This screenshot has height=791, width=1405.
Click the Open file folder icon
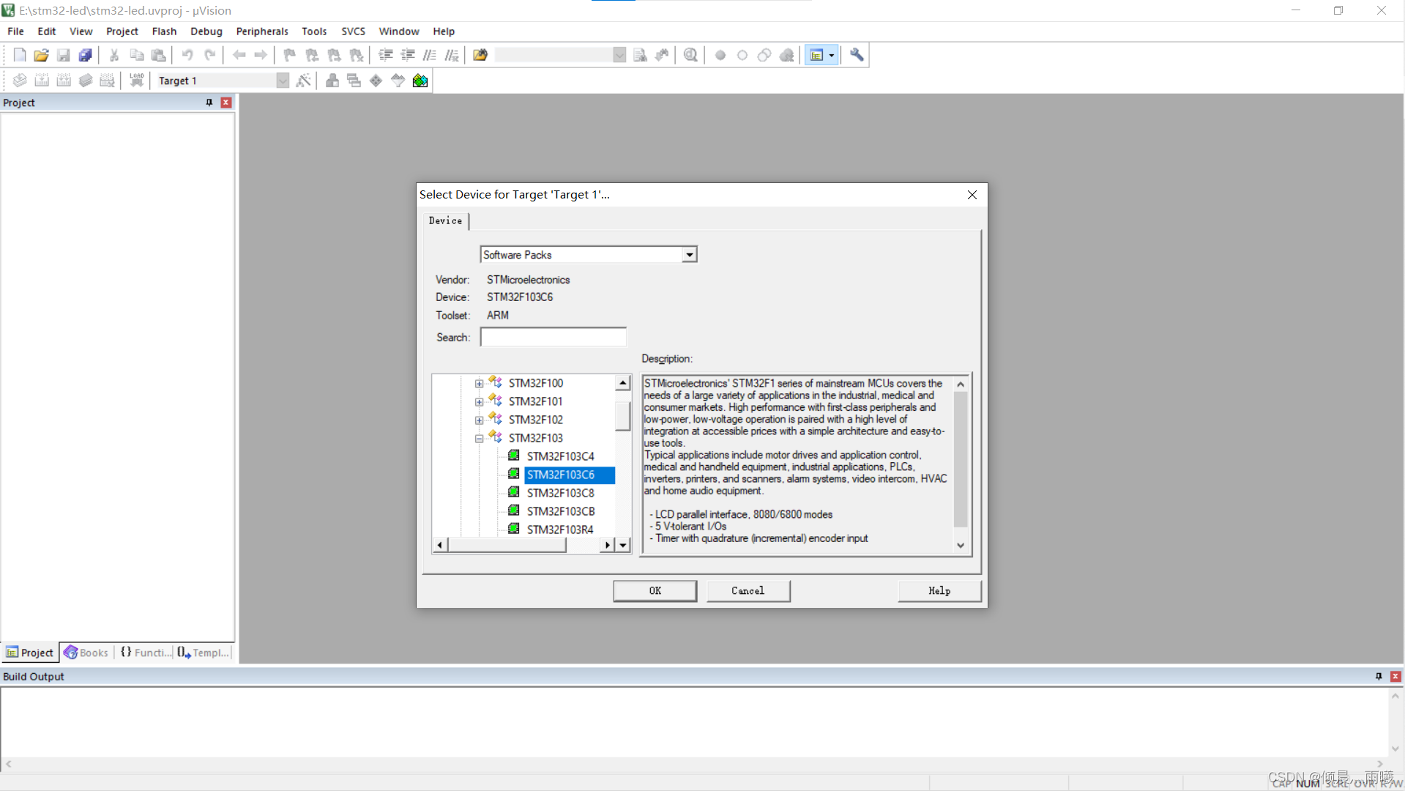tap(41, 55)
